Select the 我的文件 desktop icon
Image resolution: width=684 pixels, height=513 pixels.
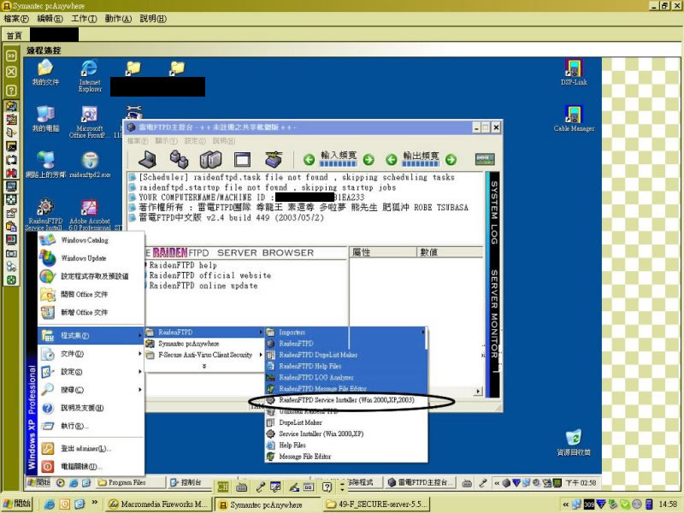pyautogui.click(x=45, y=73)
